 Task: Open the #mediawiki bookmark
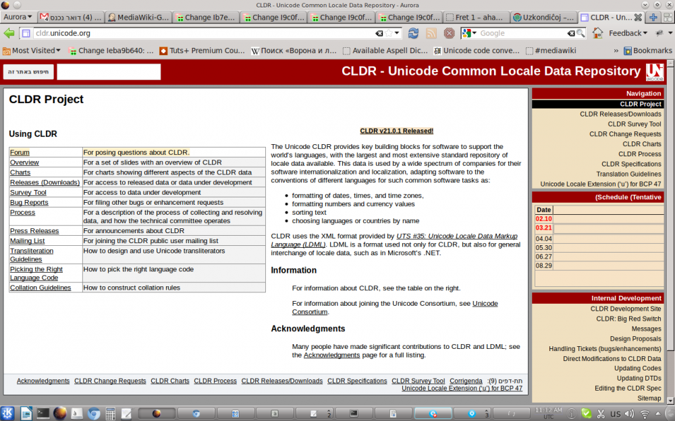[551, 51]
